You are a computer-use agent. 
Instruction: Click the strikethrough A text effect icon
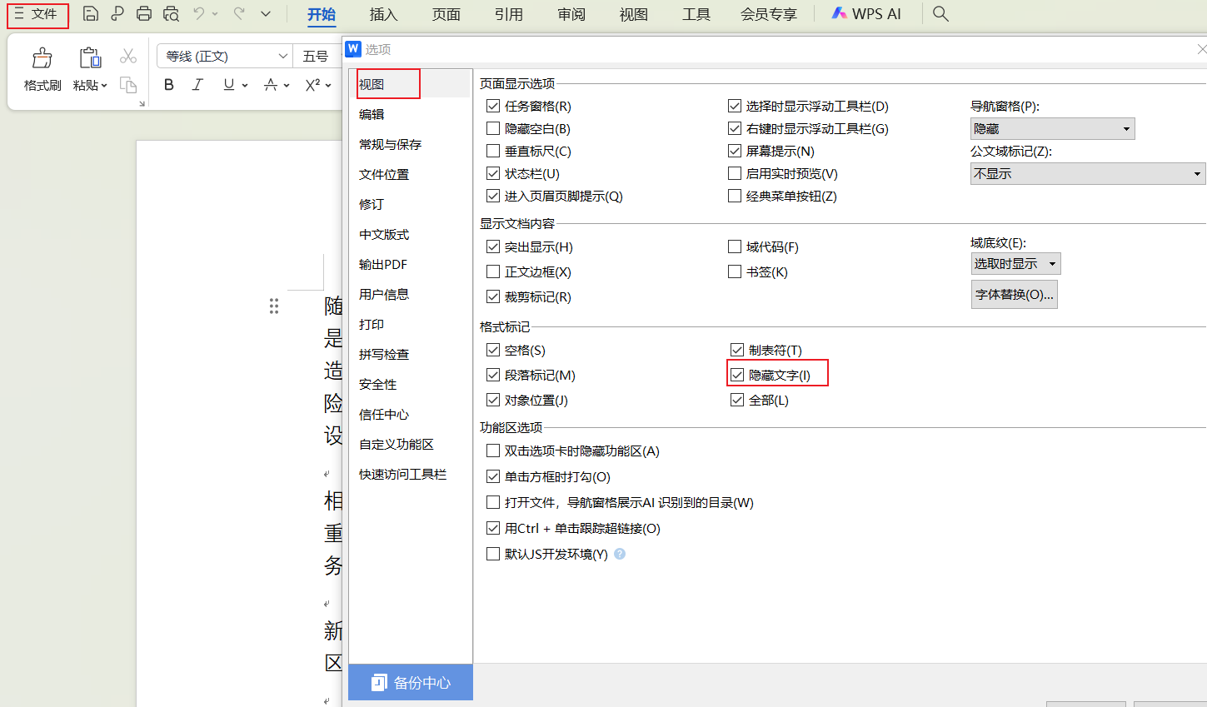pos(270,85)
